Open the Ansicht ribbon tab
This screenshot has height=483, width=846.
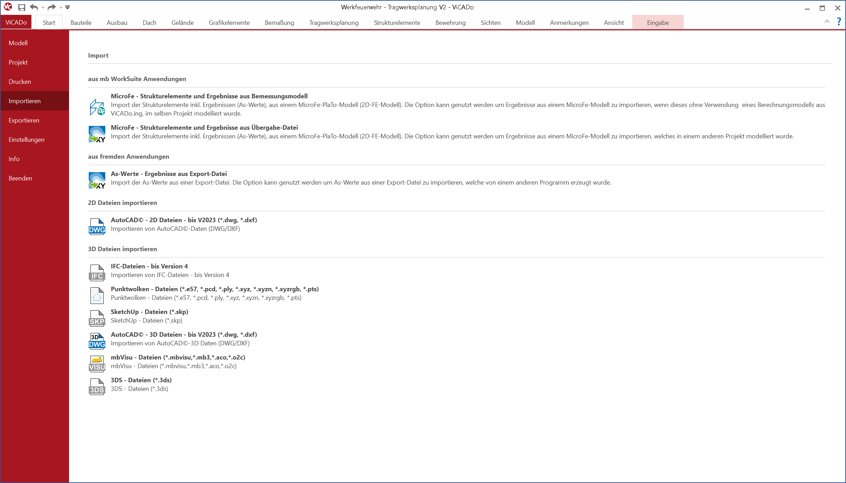614,22
